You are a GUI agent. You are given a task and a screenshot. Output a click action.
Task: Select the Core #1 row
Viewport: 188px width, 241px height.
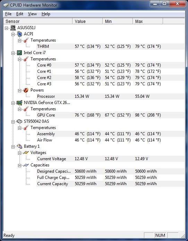pos(110,71)
